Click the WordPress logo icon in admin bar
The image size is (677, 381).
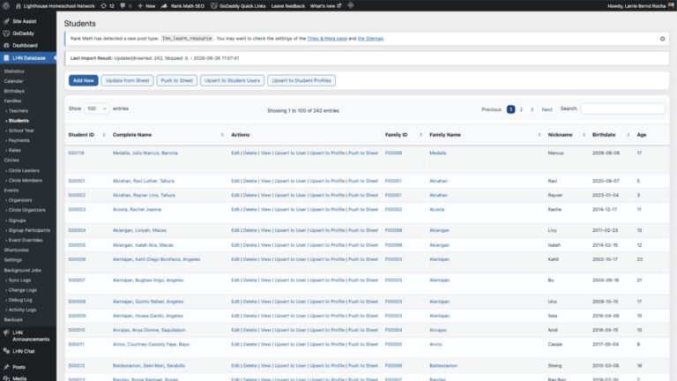click(6, 5)
